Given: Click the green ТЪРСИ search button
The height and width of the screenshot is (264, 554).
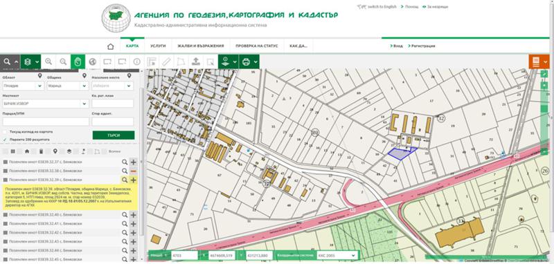Looking at the screenshot, I should (x=114, y=135).
